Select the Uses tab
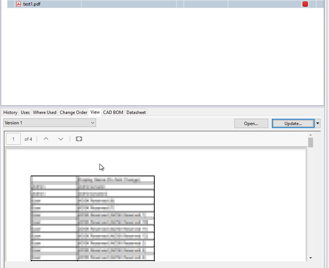Image resolution: width=329 pixels, height=268 pixels. [25, 112]
